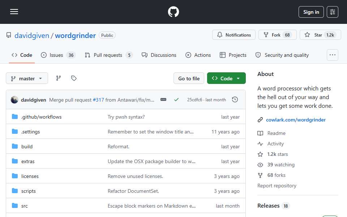Click the '11 years ago' timestamp
The image size is (347, 217).
[225, 132]
